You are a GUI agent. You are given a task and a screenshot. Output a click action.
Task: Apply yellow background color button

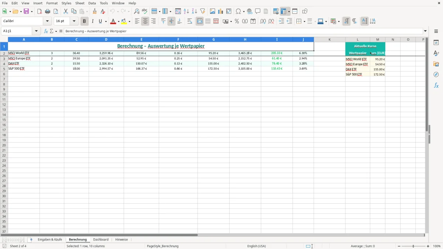pyautogui.click(x=124, y=21)
